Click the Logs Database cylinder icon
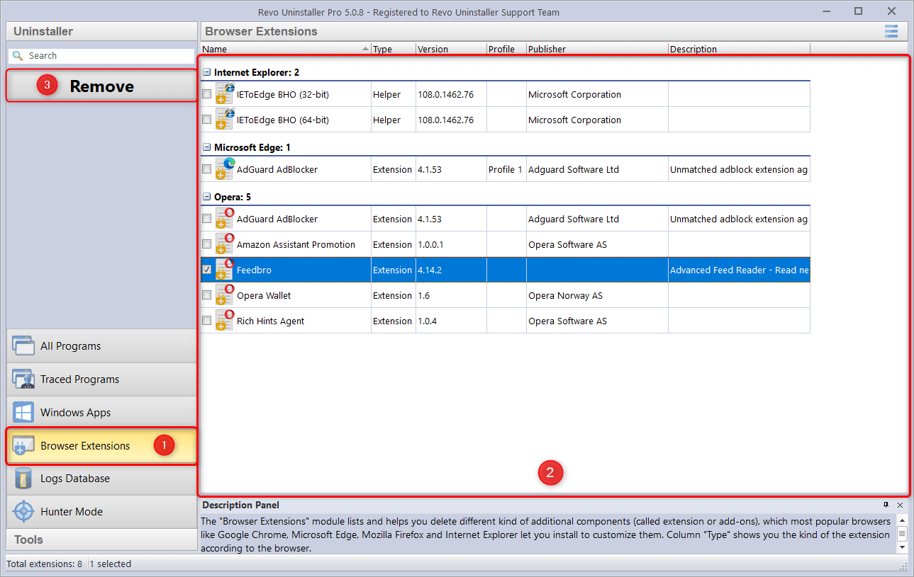Image resolution: width=914 pixels, height=577 pixels. pyautogui.click(x=23, y=479)
